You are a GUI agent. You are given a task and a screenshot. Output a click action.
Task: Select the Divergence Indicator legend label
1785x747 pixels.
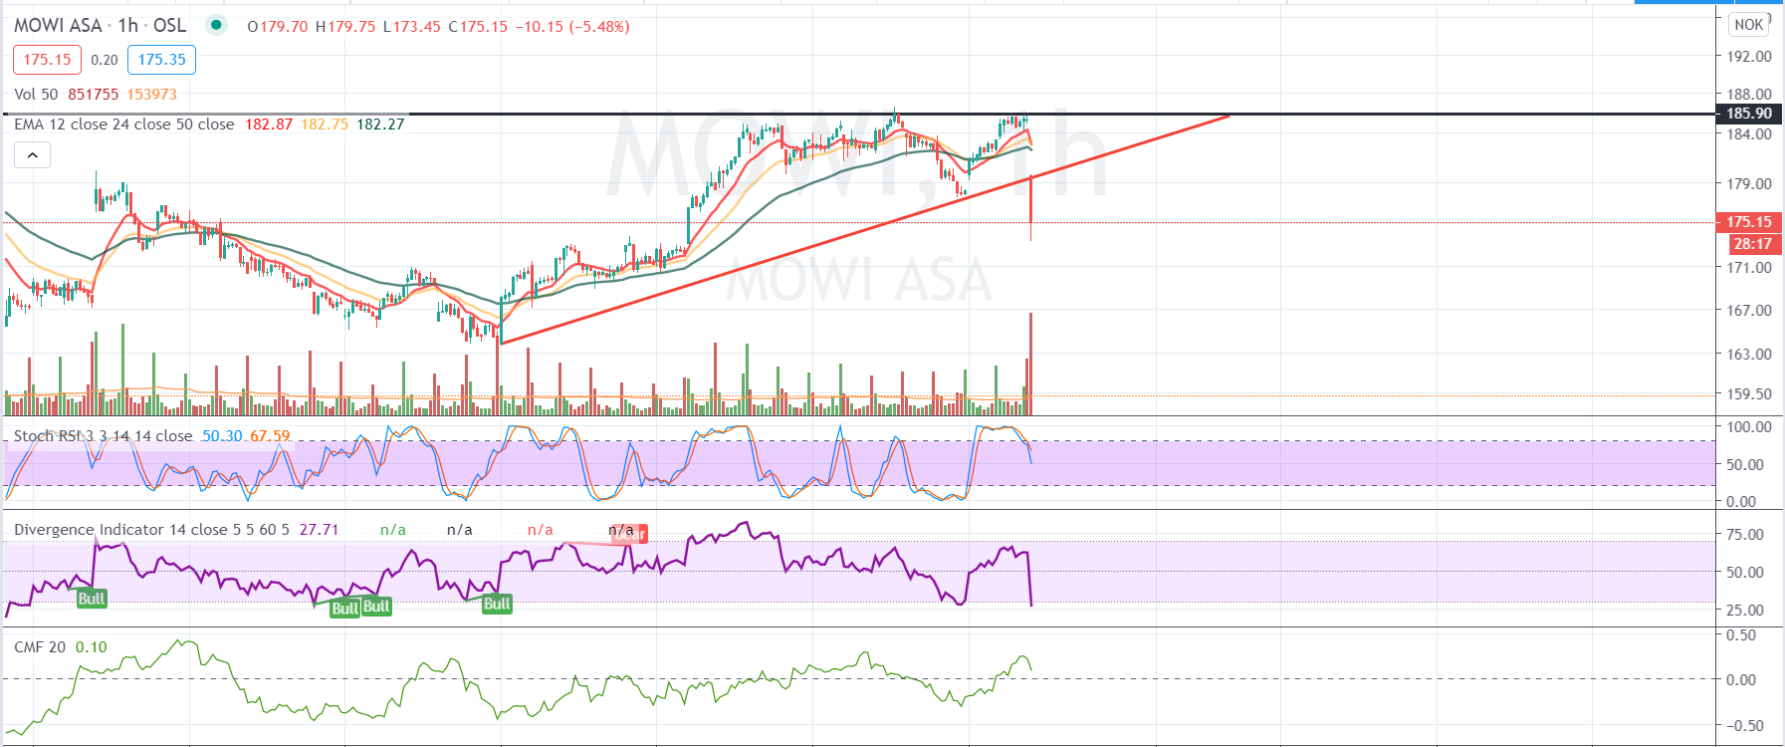pos(151,530)
